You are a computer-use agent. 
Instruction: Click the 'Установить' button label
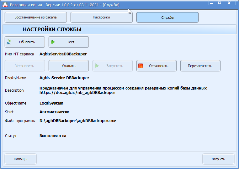25,66
